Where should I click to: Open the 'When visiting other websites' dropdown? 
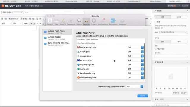pos(134,86)
